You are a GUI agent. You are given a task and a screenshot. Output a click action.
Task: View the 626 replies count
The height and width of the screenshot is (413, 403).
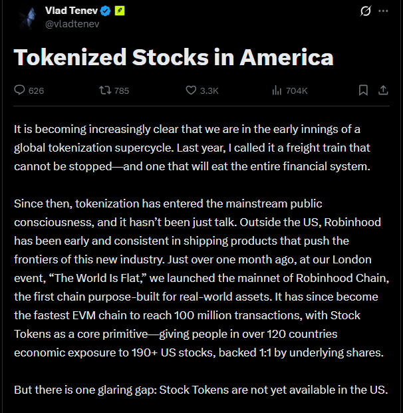(36, 91)
